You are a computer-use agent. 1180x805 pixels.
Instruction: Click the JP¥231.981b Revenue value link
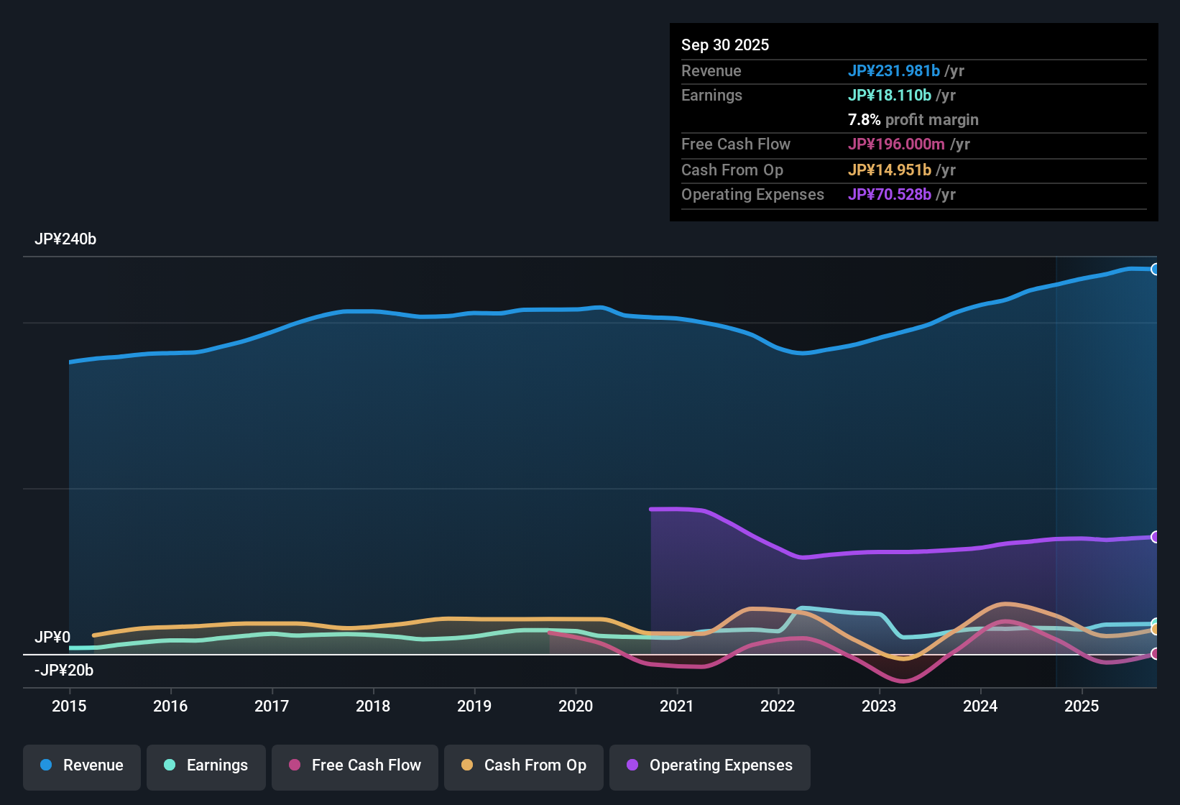click(895, 70)
